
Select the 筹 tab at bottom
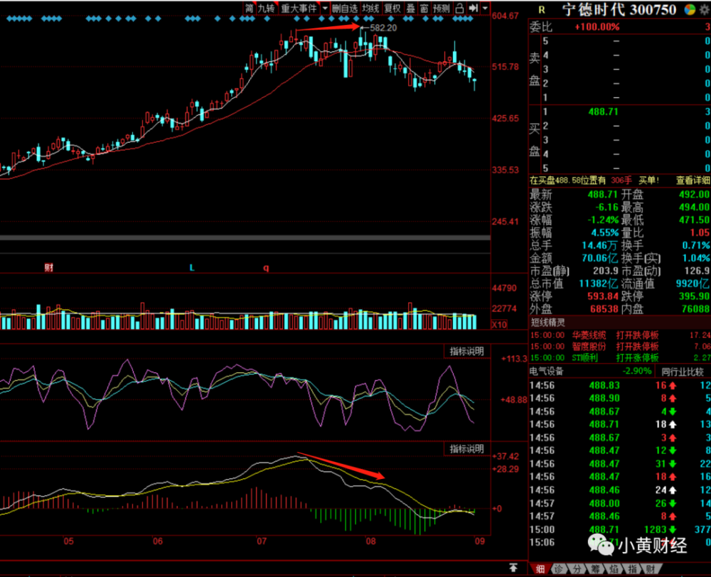tap(595, 568)
